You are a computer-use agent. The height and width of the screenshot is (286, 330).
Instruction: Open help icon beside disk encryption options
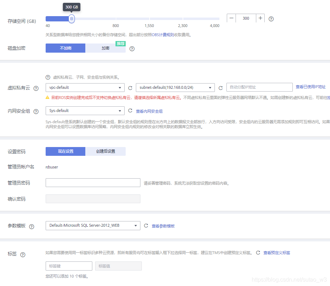point(132,49)
